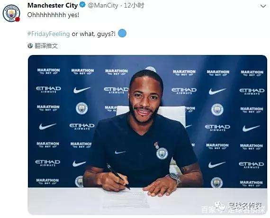Click the contract paper on the desk

[x=126, y=199]
